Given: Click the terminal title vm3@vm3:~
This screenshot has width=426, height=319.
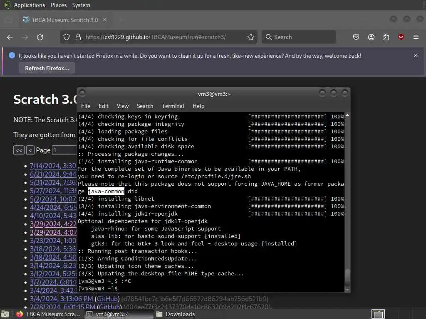Looking at the screenshot, I should 214,94.
